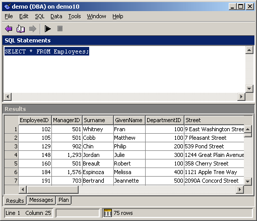The height and width of the screenshot is (221, 257).
Task: Open the SQL menu
Action: [40, 16]
